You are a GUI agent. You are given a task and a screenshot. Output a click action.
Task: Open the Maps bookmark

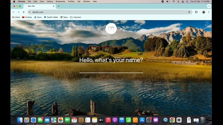pos(64,17)
